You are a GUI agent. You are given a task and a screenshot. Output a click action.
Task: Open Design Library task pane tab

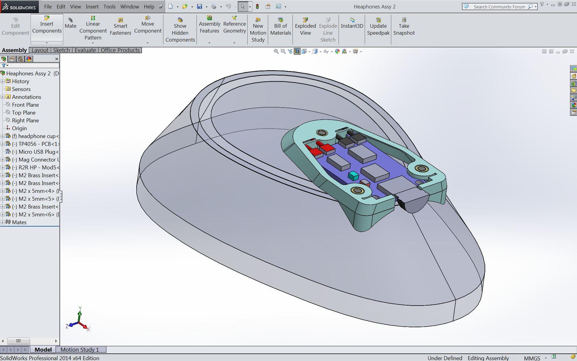(574, 83)
